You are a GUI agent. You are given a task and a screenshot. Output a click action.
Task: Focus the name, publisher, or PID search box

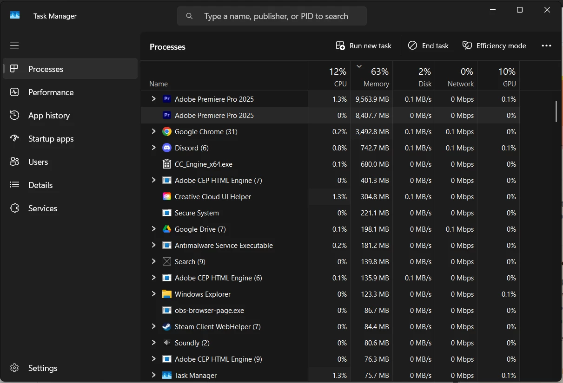272,16
